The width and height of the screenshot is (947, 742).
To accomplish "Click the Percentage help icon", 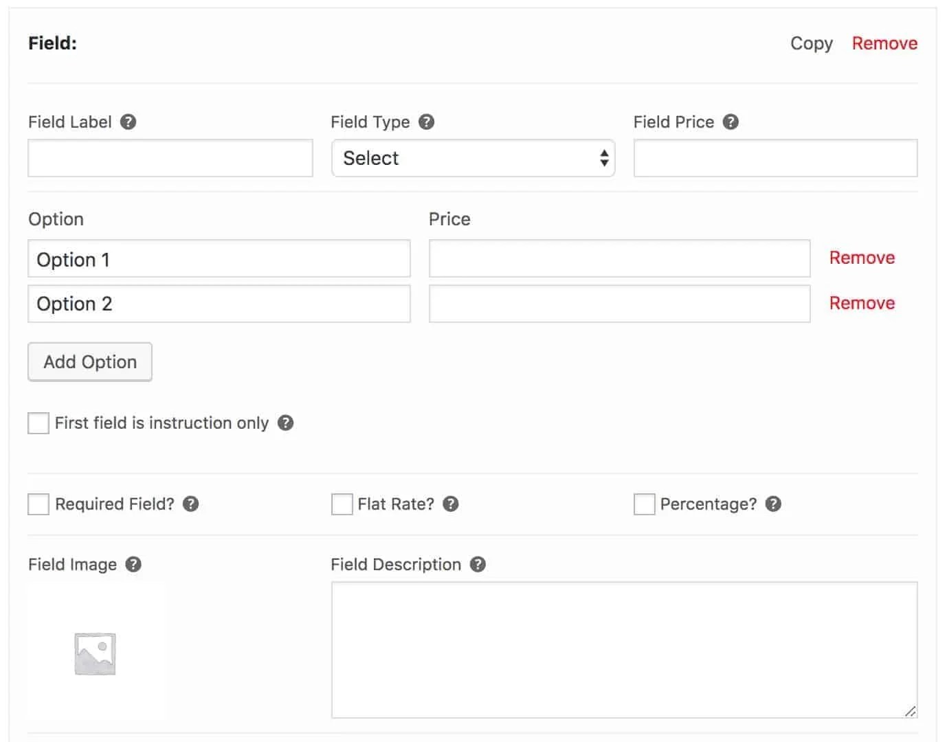I will click(x=773, y=504).
